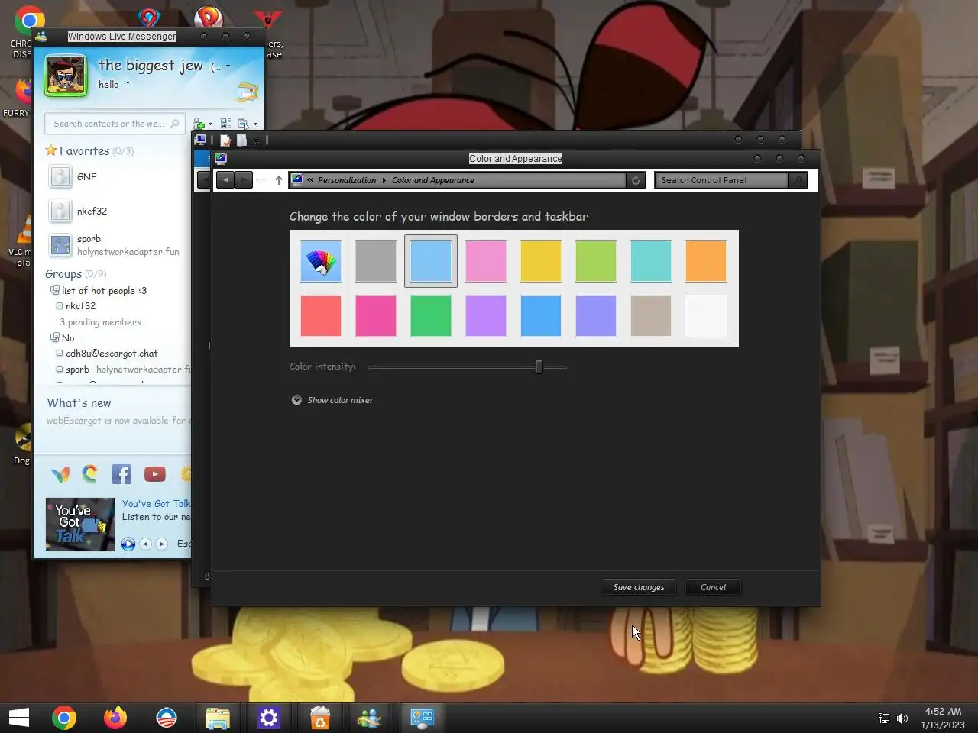Choose the orange window color swatch

click(706, 261)
